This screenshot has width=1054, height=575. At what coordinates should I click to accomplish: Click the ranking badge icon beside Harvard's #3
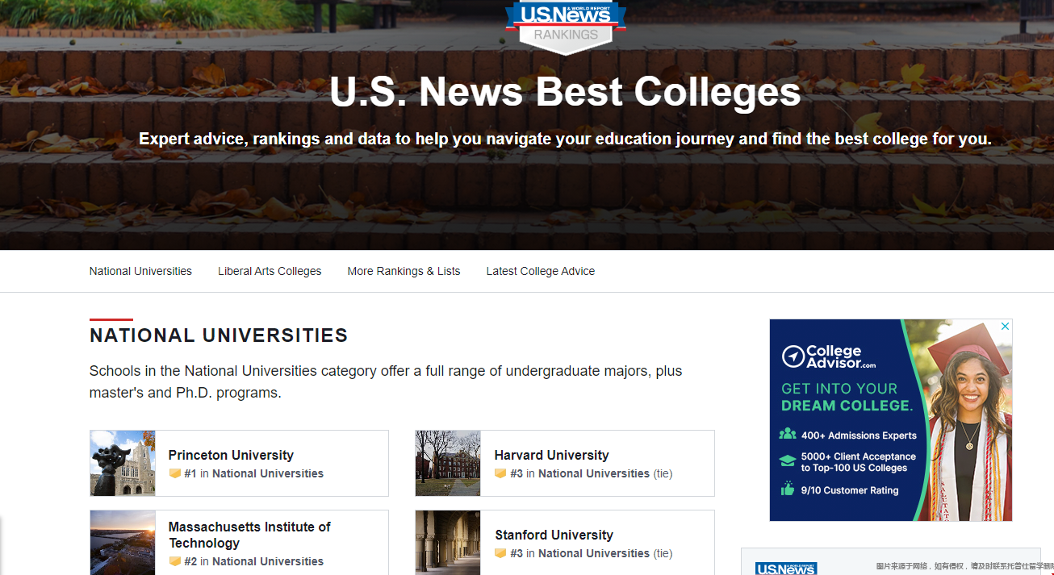(x=500, y=473)
